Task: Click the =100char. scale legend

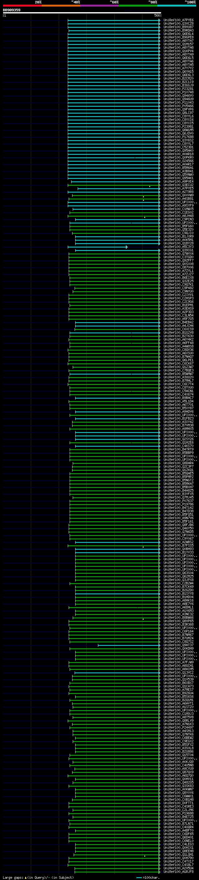Action: point(148,877)
